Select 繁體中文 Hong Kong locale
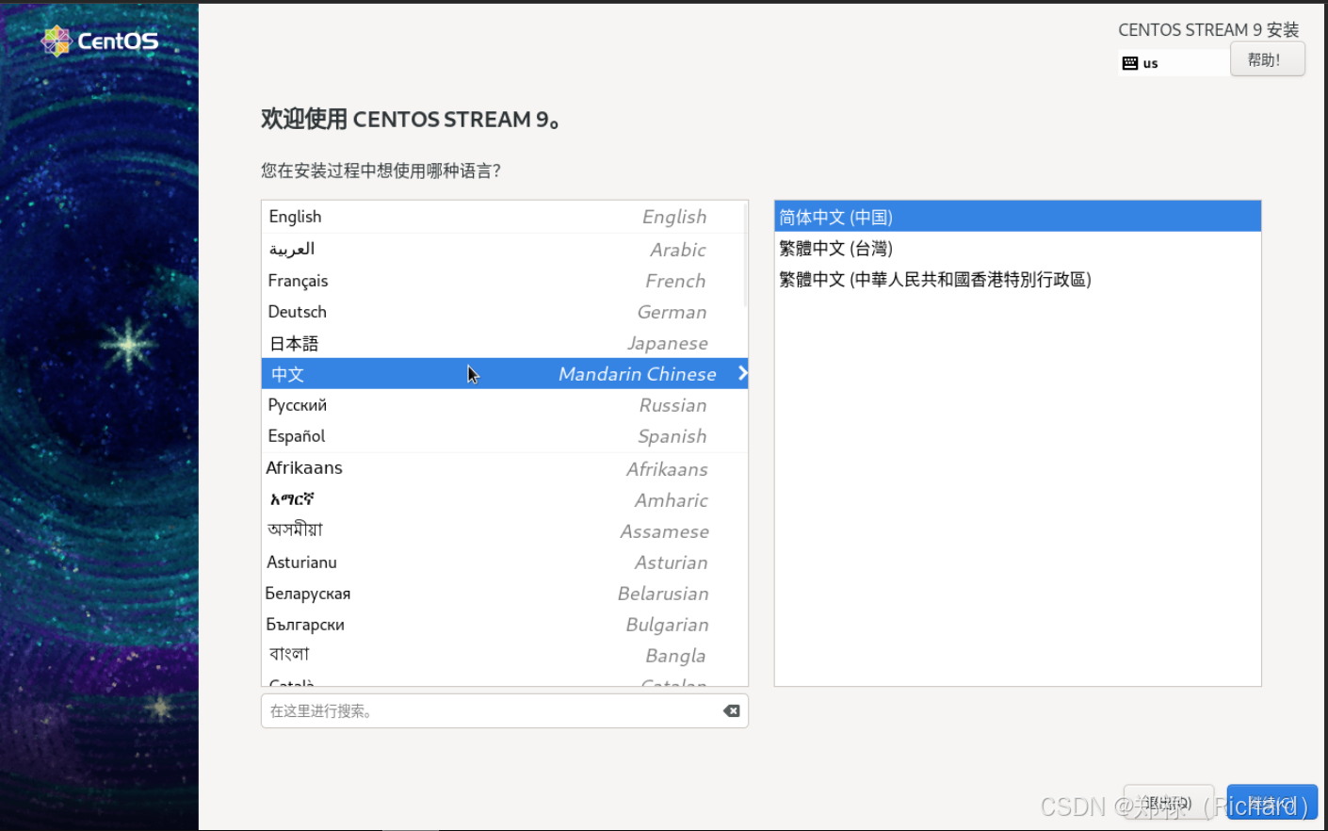This screenshot has height=831, width=1328. click(x=1017, y=280)
